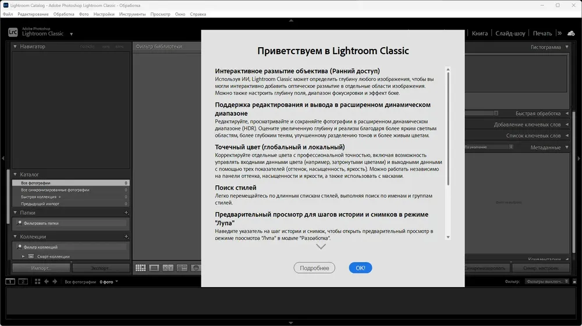Switch to Grid view in the toolbar
The image size is (582, 326).
tap(140, 268)
